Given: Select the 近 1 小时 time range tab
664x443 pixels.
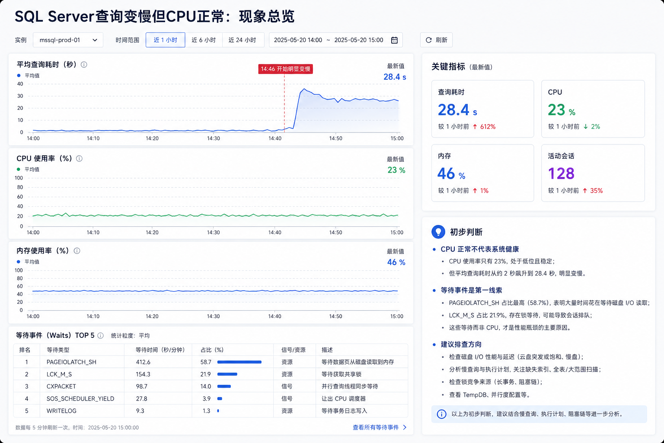Looking at the screenshot, I should (166, 40).
